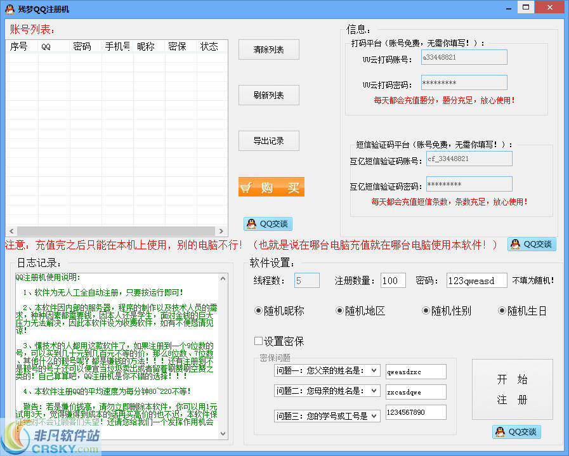Viewport: 569px width, 456px height.
Task: Click log panel scroll up arrow
Action: (223, 278)
